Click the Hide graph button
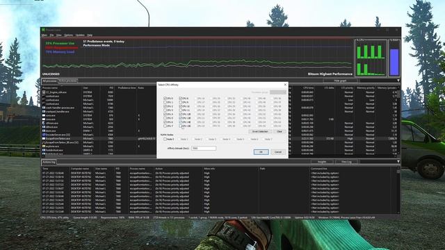Image resolution: width=445 pixels, height=250 pixels. pyautogui.click(x=340, y=81)
